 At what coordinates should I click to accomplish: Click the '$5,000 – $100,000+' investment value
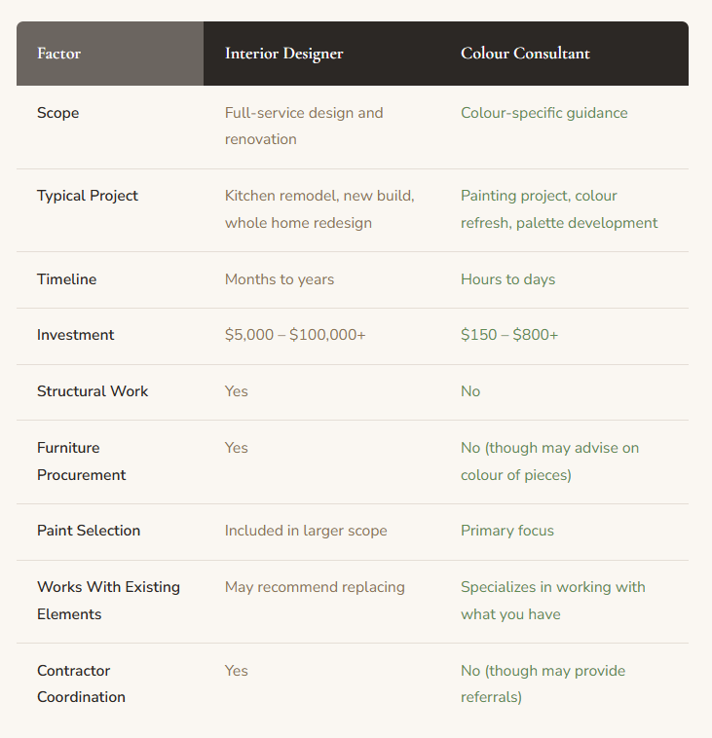click(x=295, y=335)
